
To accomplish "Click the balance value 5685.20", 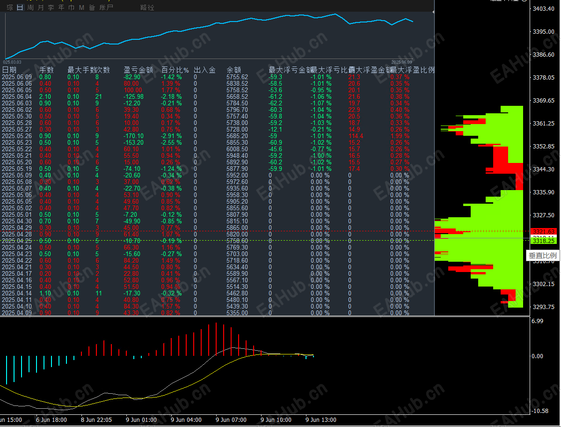I will pyautogui.click(x=237, y=136).
